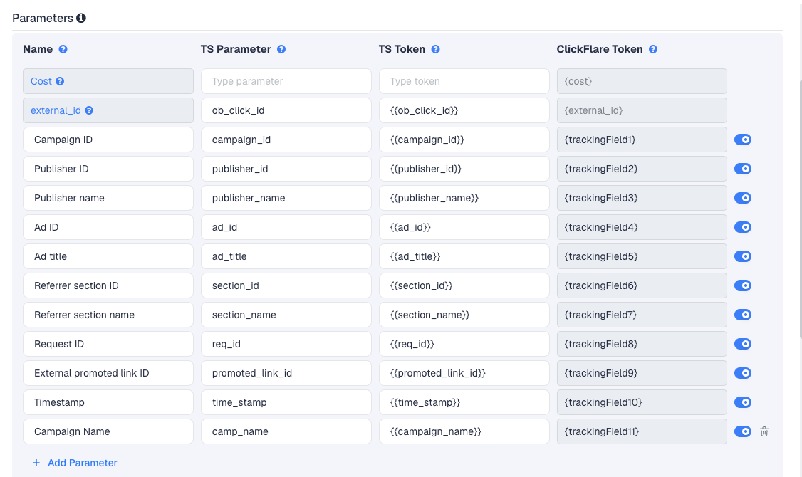Image resolution: width=802 pixels, height=477 pixels.
Task: Click the {cost} ClickFlare token field
Action: point(642,81)
